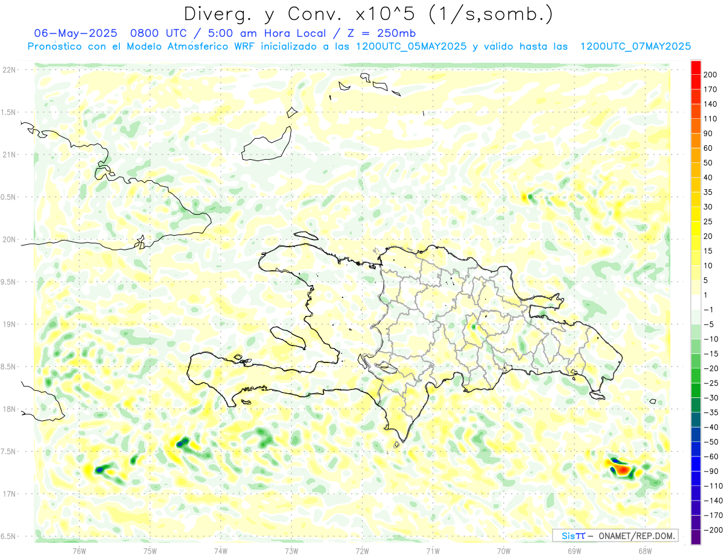The height and width of the screenshot is (559, 724).
Task: Click the white colorbar swatch between 1 and -1
Action: pyautogui.click(x=696, y=302)
